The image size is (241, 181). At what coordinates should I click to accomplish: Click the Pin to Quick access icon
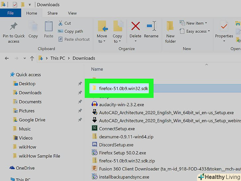pos(14,26)
